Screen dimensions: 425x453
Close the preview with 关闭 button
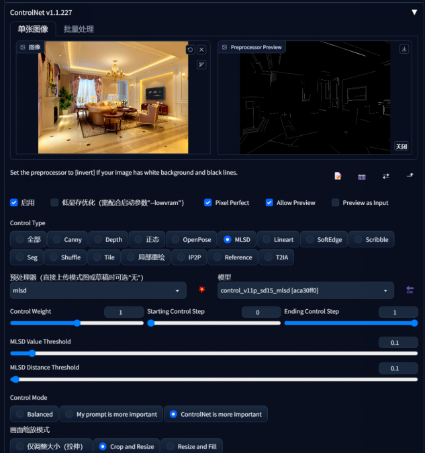(401, 147)
